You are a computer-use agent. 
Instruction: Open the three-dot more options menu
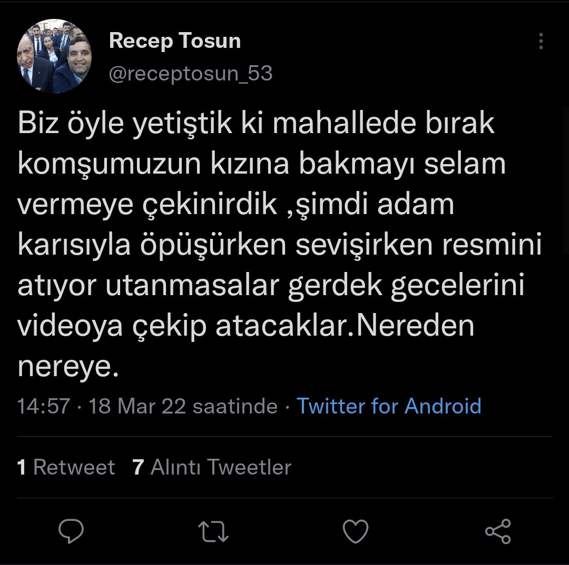[x=541, y=42]
